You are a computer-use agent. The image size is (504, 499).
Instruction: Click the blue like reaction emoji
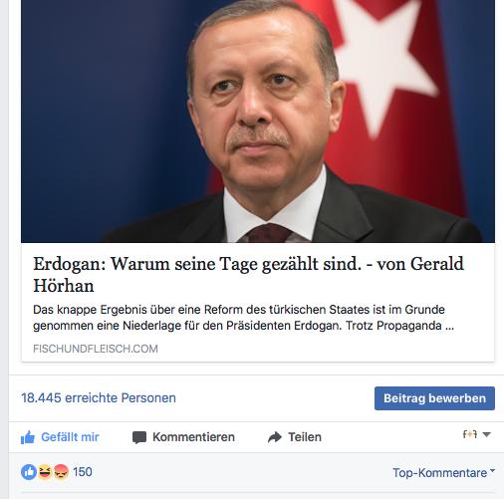click(29, 472)
